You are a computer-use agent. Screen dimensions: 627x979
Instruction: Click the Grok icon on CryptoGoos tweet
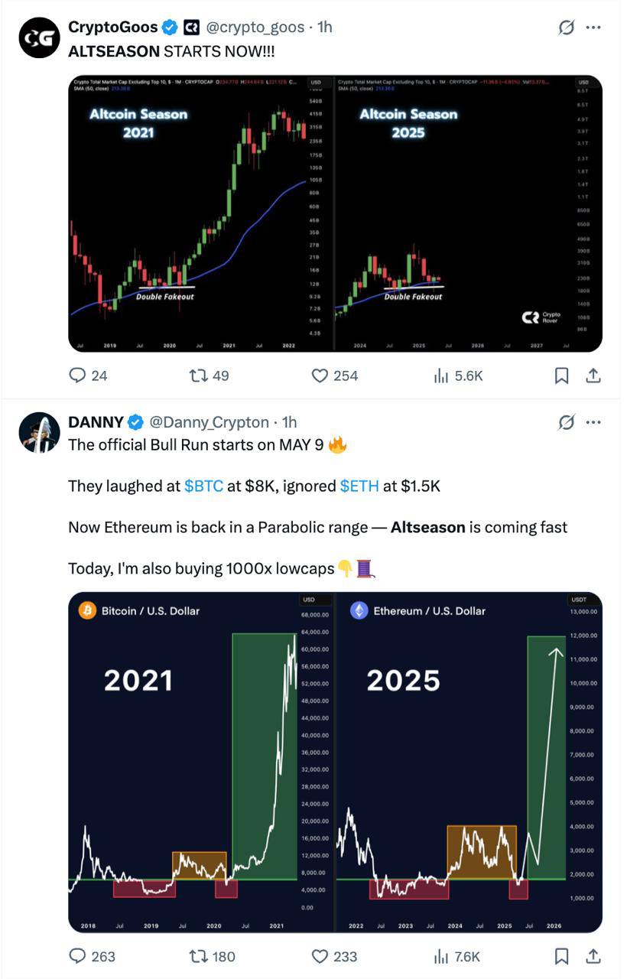[x=567, y=28]
